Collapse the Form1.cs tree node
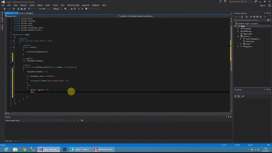 click(x=238, y=37)
